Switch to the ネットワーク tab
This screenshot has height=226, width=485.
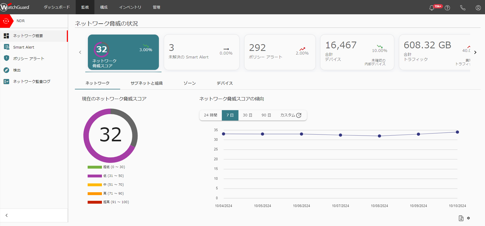click(98, 83)
